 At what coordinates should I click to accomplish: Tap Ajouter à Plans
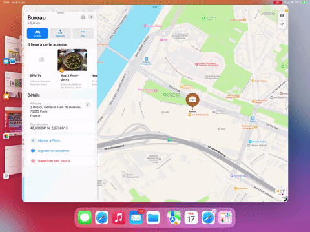tap(49, 140)
